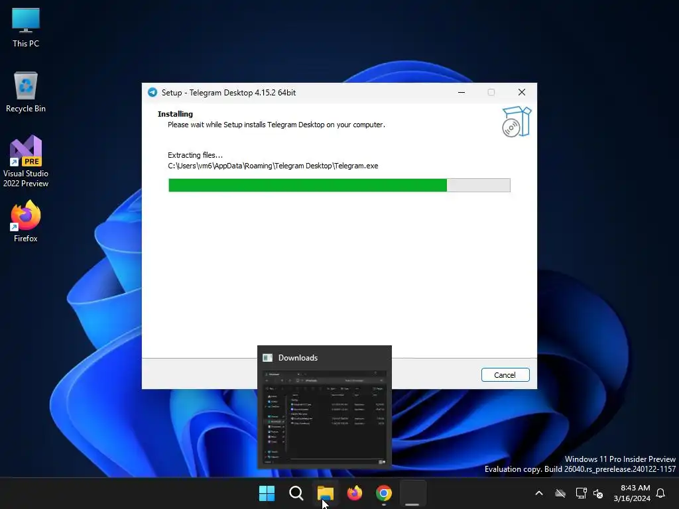
Task: Open taskbar Search
Action: click(296, 493)
